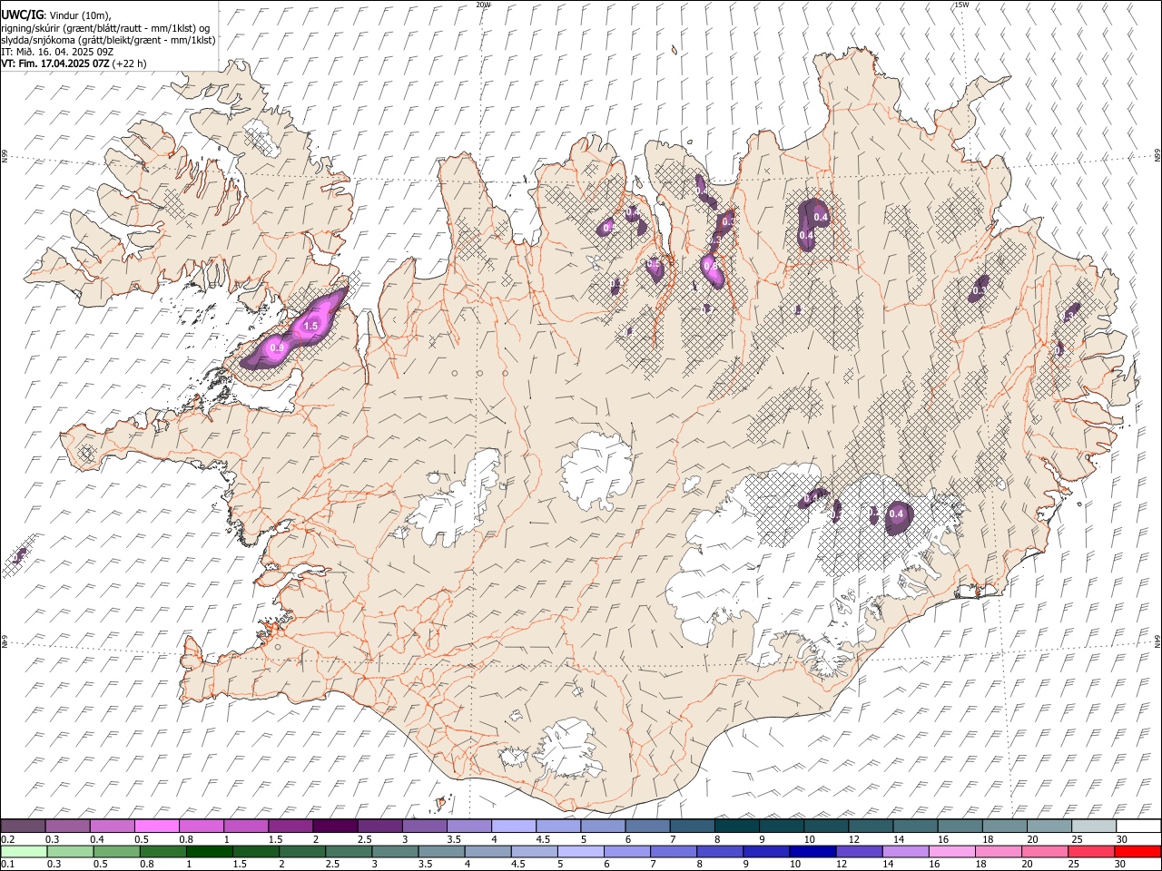Pick lower legend swatch between 9 and 10
This screenshot has height=871, width=1162.
[x=766, y=851]
